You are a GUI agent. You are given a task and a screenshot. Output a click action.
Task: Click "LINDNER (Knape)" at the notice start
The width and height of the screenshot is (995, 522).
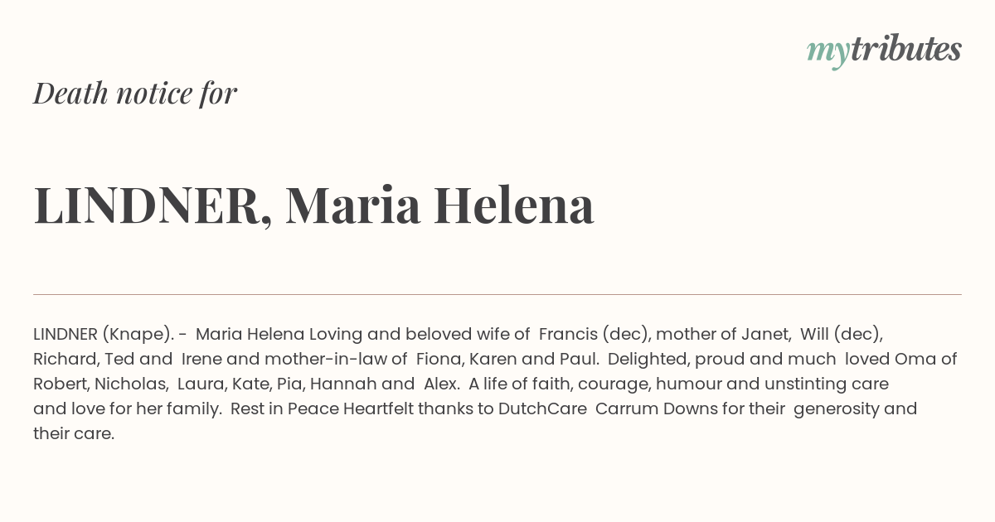pos(103,334)
